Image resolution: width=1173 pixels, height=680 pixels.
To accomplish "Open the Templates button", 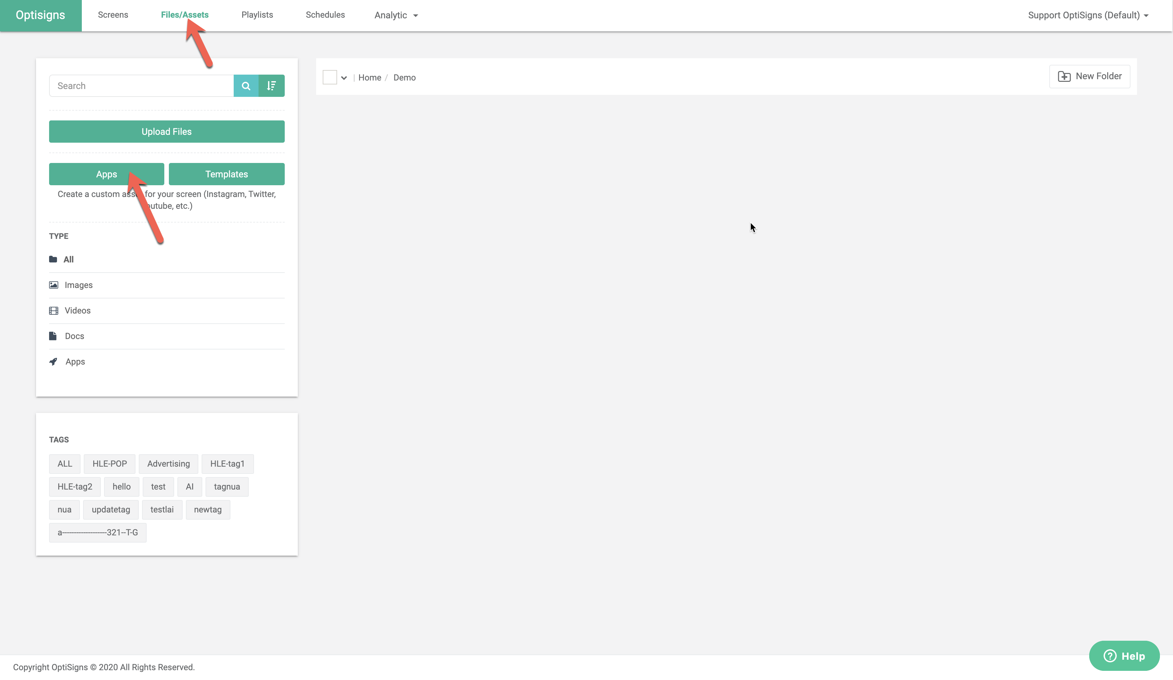I will pyautogui.click(x=226, y=174).
